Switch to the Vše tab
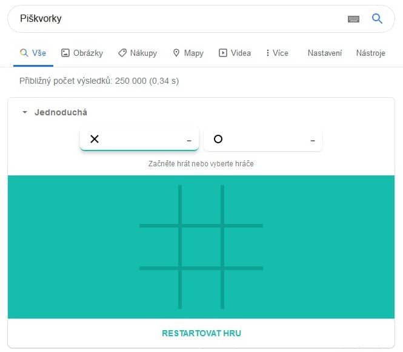Image resolution: width=403 pixels, height=352 pixels. pyautogui.click(x=33, y=53)
